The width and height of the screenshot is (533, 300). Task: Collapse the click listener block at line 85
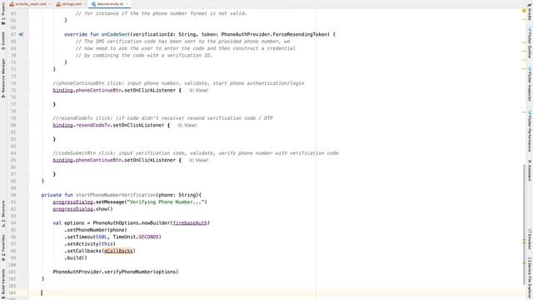(x=29, y=160)
